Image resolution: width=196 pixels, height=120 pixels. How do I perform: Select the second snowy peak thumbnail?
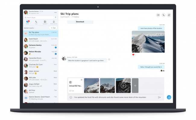click(x=107, y=86)
